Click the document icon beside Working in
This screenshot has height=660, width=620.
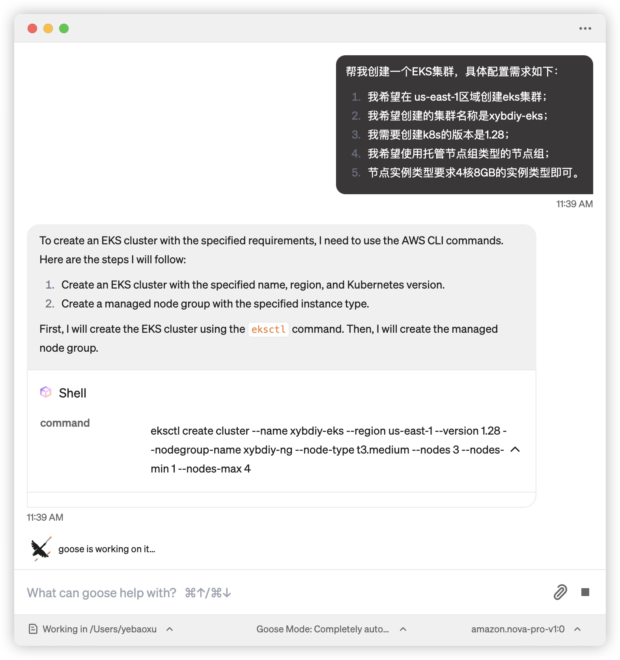point(33,629)
